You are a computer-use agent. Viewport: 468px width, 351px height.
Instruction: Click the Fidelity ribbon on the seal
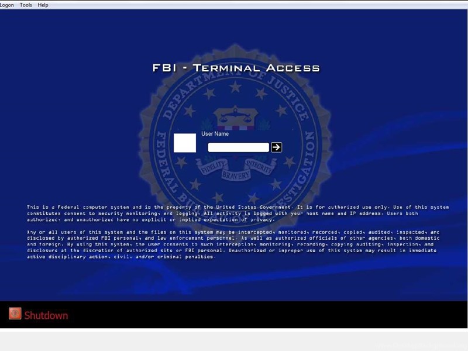(213, 167)
